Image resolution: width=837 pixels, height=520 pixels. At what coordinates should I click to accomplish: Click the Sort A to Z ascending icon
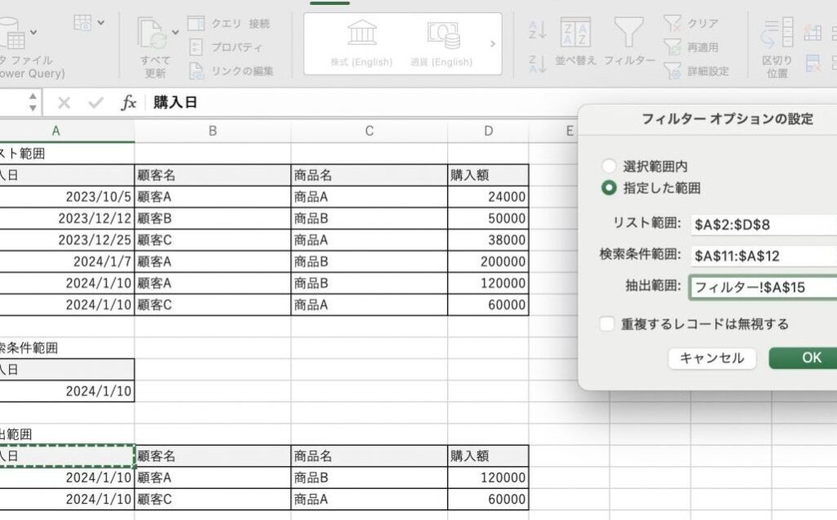[537, 30]
